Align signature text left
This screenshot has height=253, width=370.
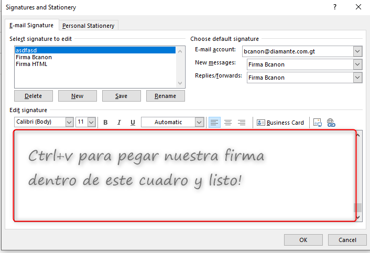[214, 123]
